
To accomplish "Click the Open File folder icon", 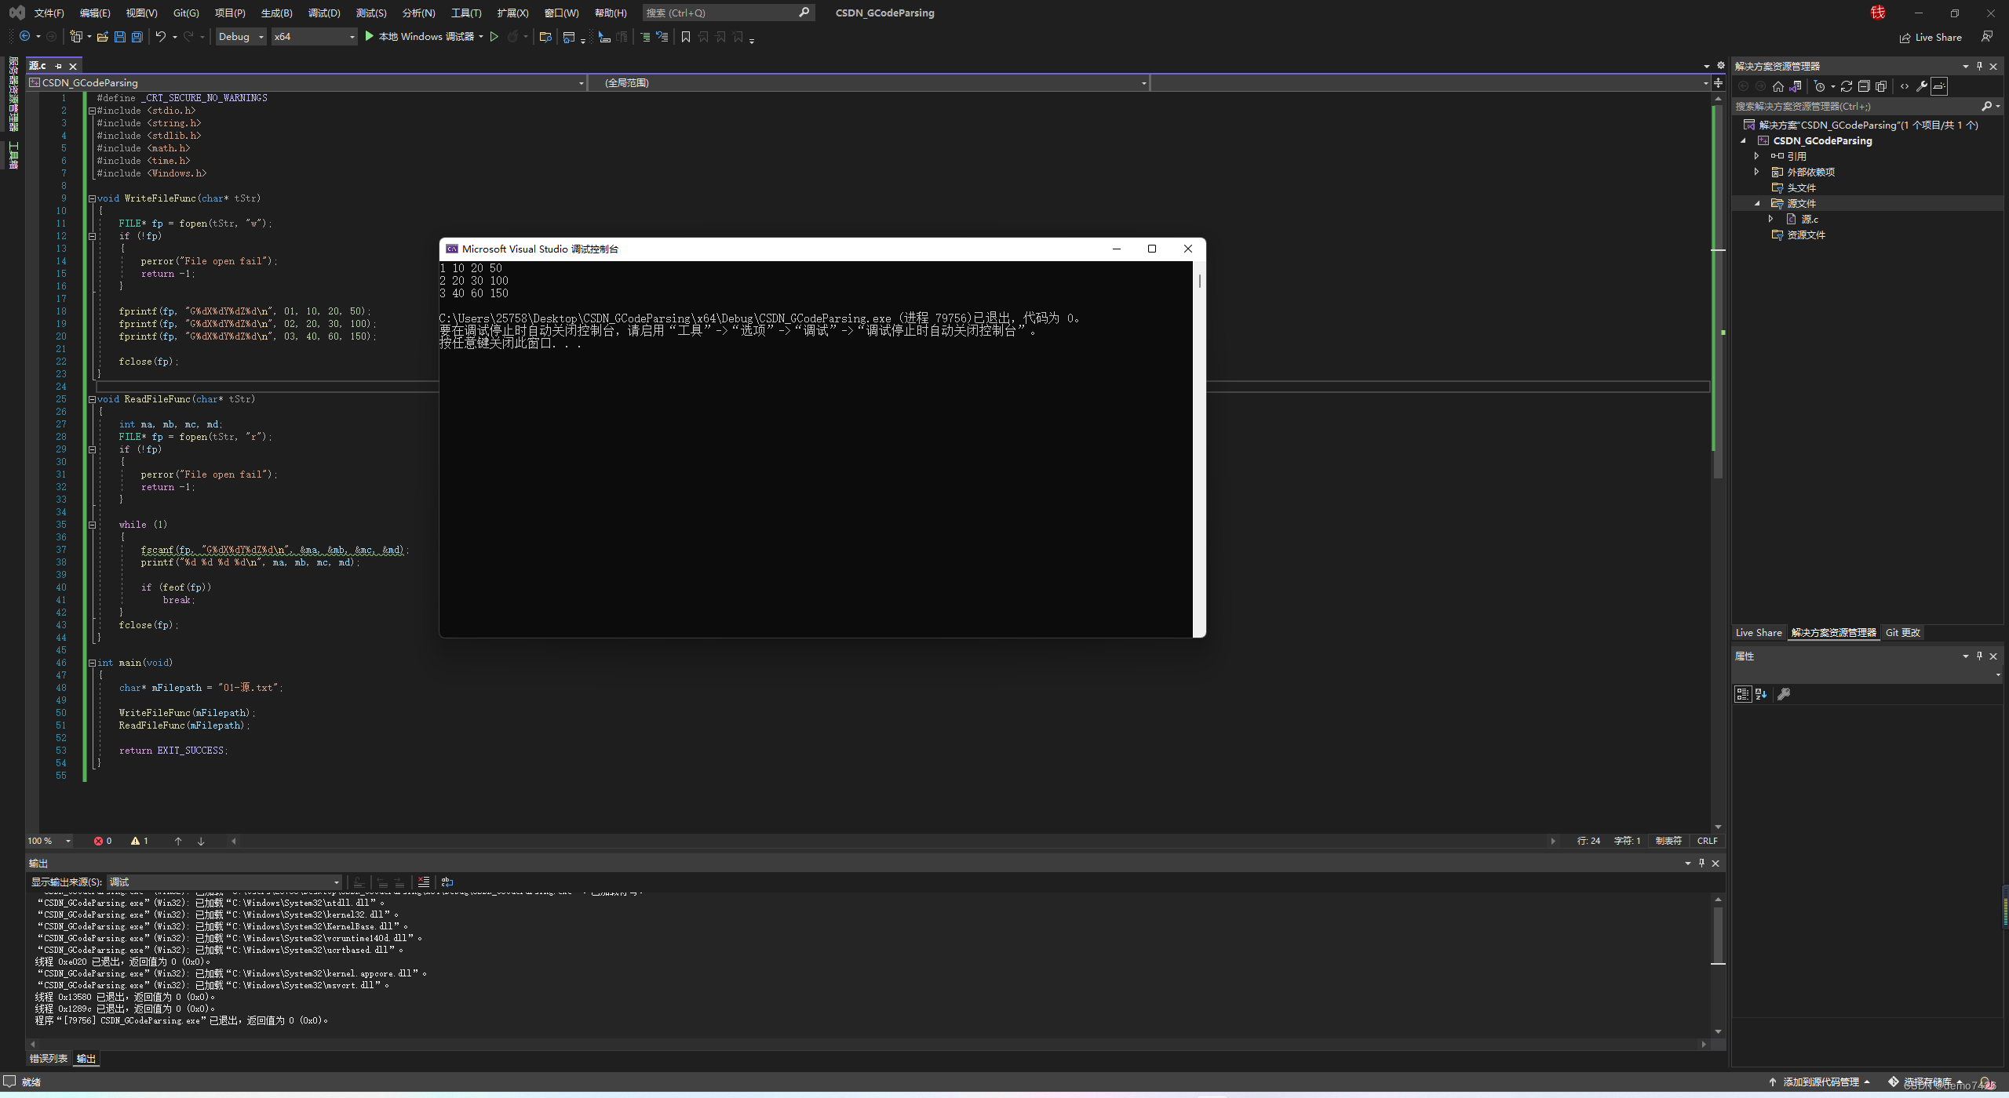I will click(x=102, y=37).
